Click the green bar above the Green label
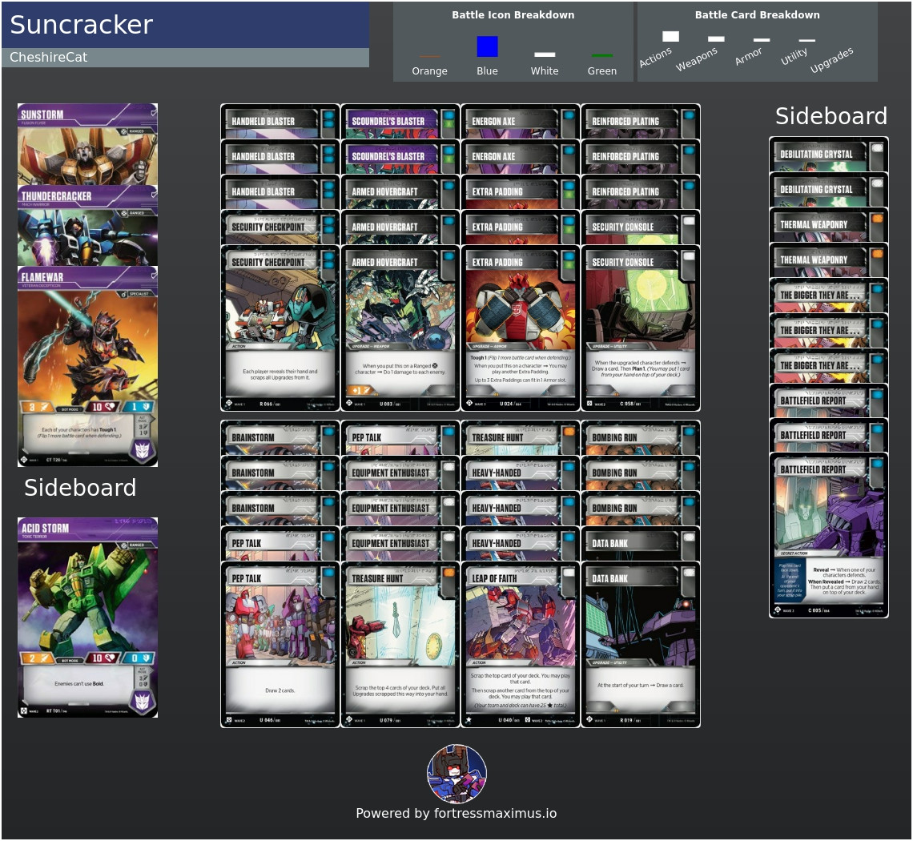The width and height of the screenshot is (913, 841). pos(602,56)
